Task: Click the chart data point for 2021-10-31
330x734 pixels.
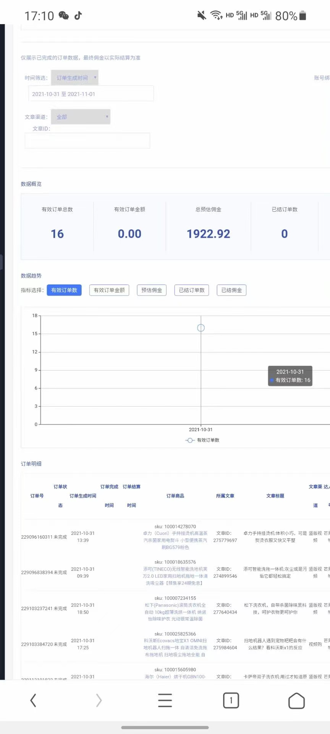Action: click(x=201, y=328)
